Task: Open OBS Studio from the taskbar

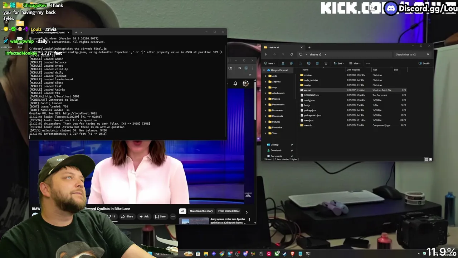Action: coord(238,254)
